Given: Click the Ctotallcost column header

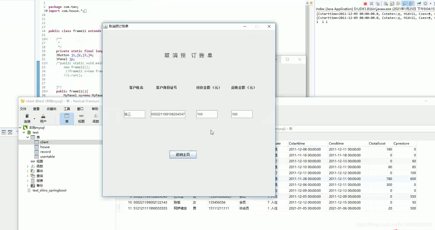Looking at the screenshot, I should tap(380, 143).
